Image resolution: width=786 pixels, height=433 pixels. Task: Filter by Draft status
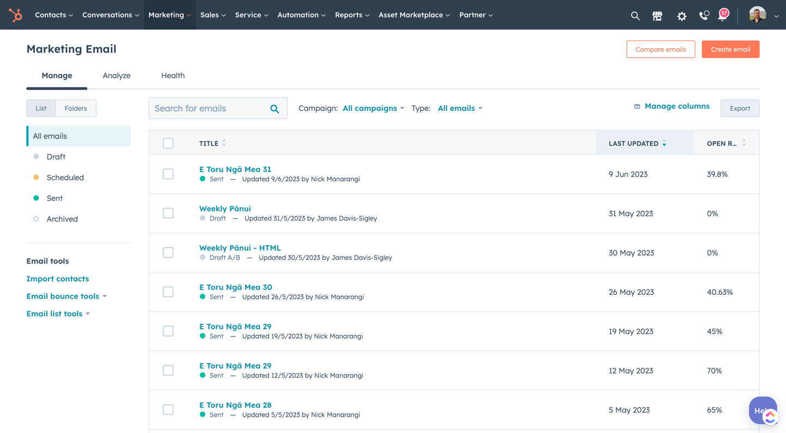[x=56, y=157]
